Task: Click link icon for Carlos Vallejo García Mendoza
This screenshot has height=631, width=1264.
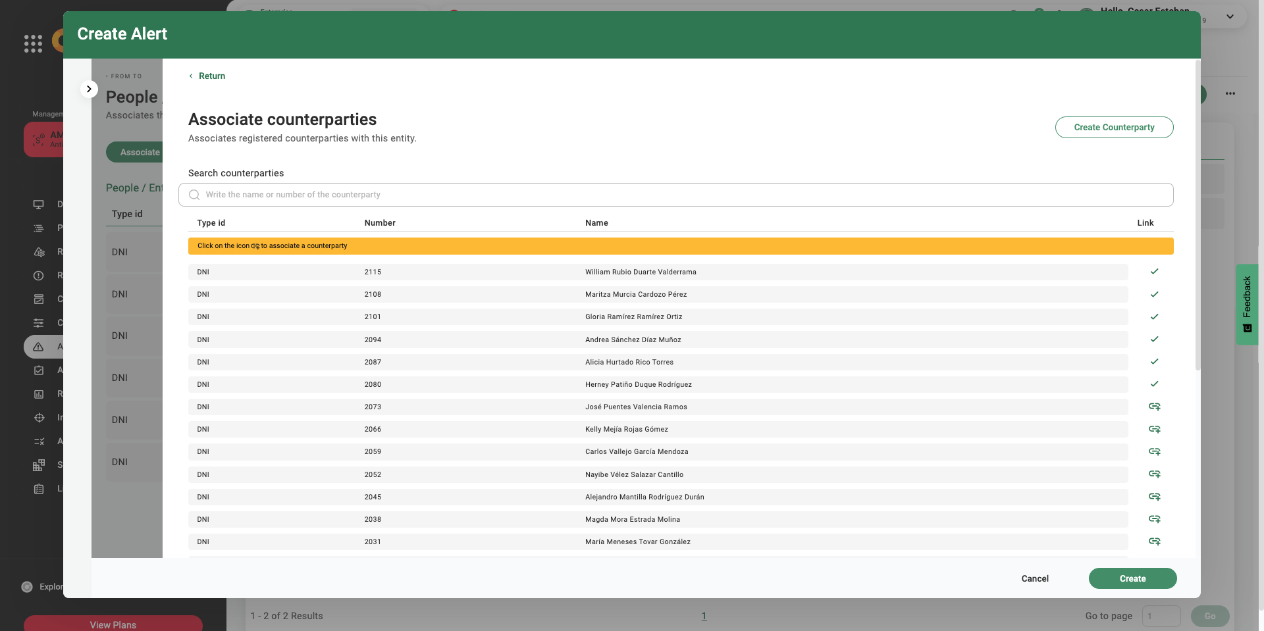Action: (x=1154, y=451)
